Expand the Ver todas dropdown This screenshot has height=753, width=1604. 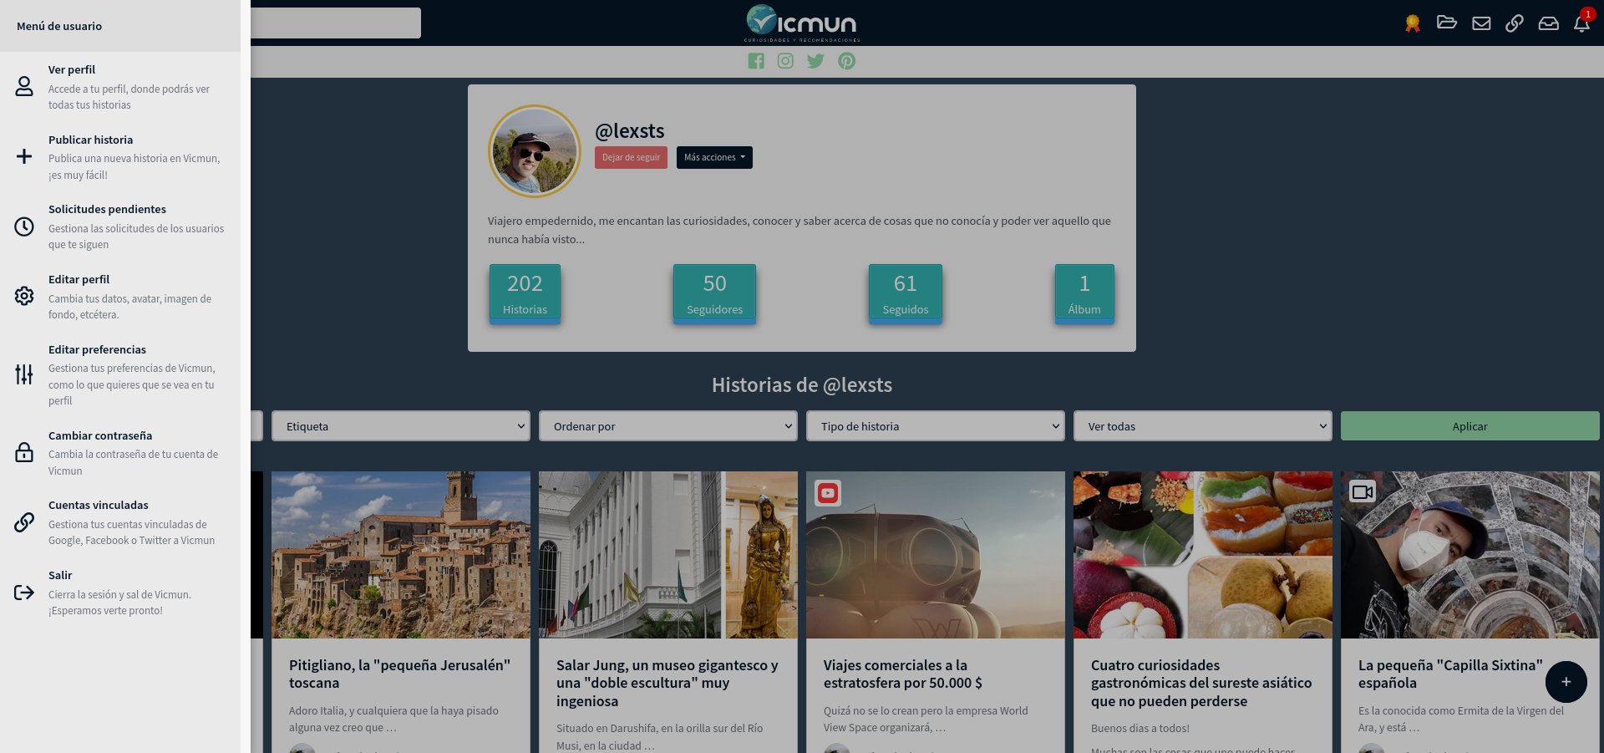click(1203, 426)
